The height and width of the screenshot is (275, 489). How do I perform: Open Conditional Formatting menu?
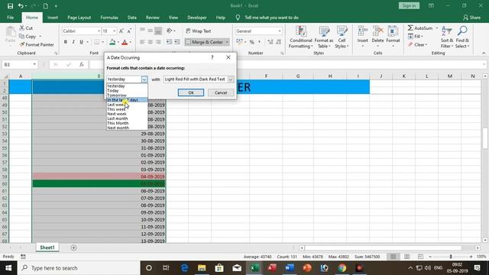tap(300, 37)
